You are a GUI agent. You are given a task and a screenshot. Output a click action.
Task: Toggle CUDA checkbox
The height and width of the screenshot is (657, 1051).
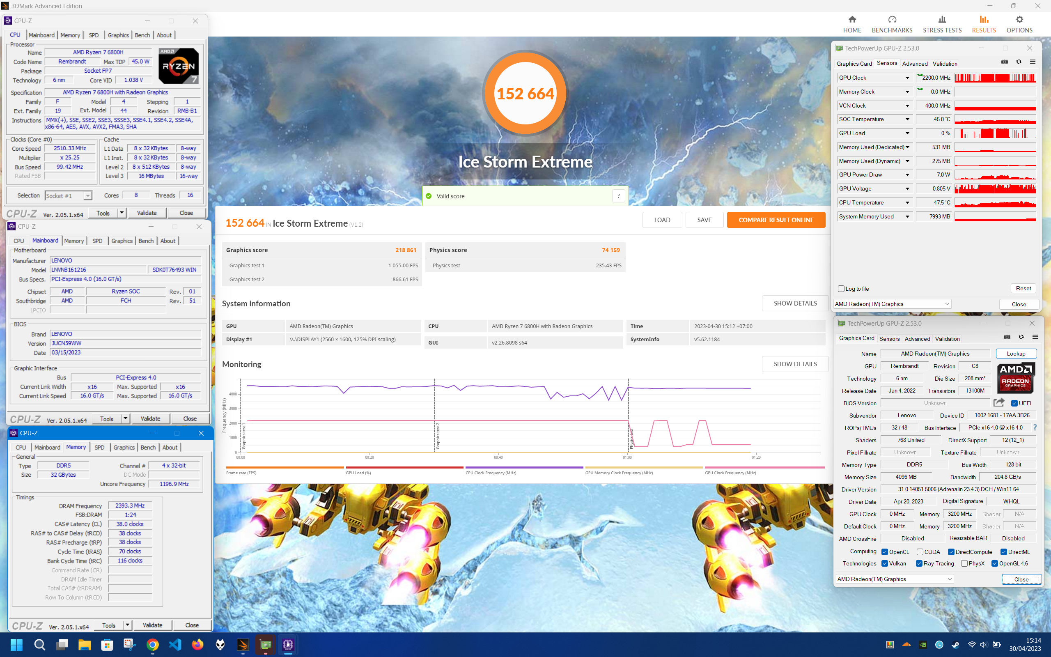click(920, 552)
